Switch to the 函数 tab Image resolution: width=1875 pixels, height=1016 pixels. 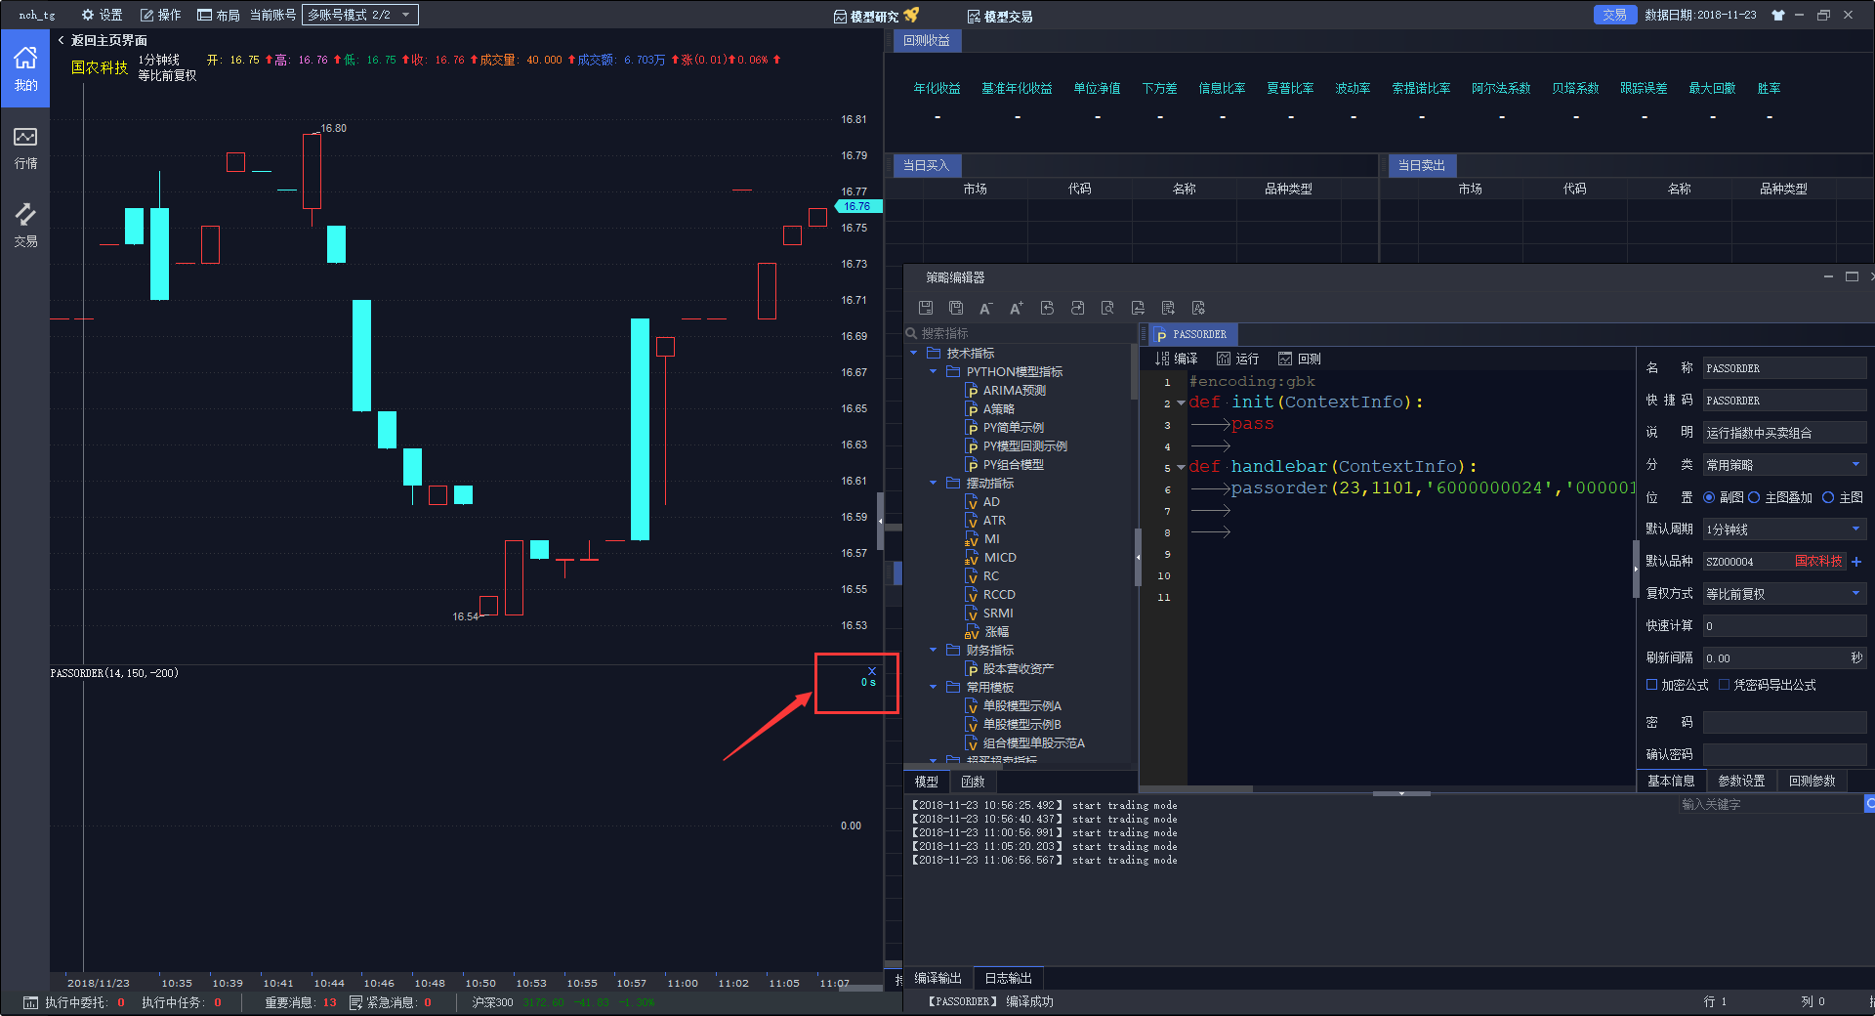point(973,782)
